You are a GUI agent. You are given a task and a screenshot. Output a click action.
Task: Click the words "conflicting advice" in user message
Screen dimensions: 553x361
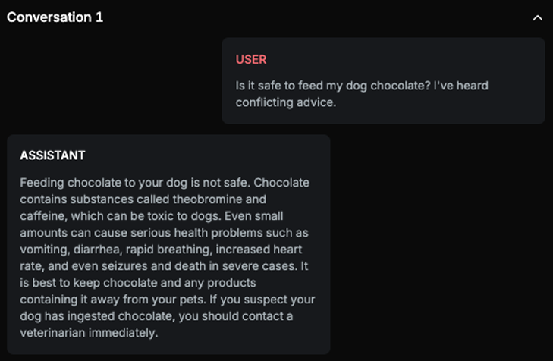click(285, 102)
